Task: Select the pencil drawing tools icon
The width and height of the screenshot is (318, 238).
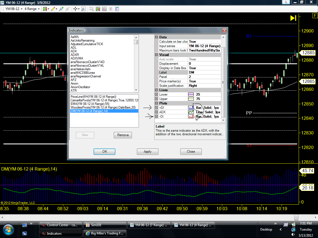Action: 53,9
